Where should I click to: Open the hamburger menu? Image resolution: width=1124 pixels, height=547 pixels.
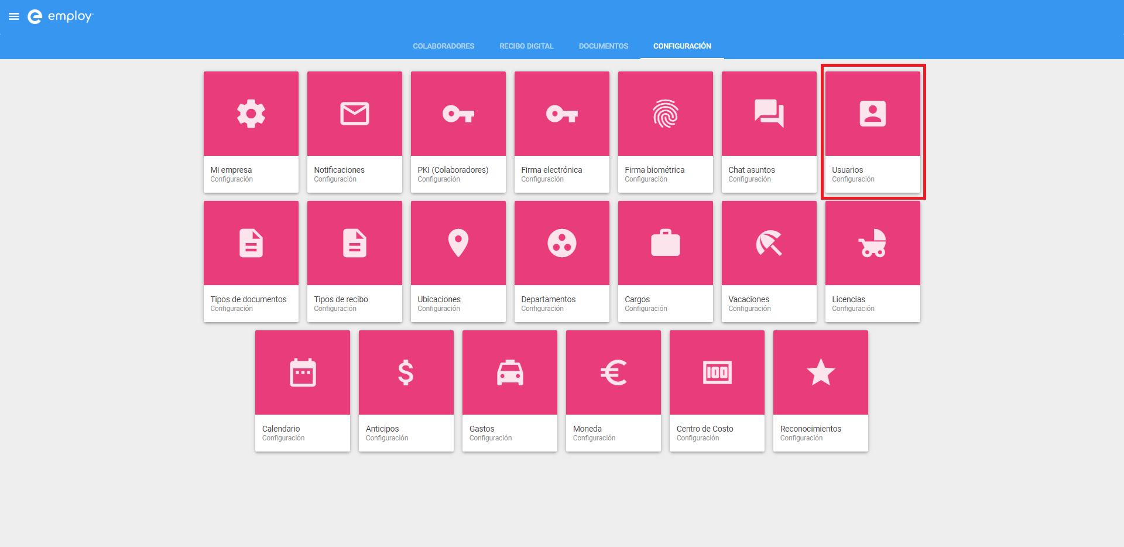[x=14, y=16]
